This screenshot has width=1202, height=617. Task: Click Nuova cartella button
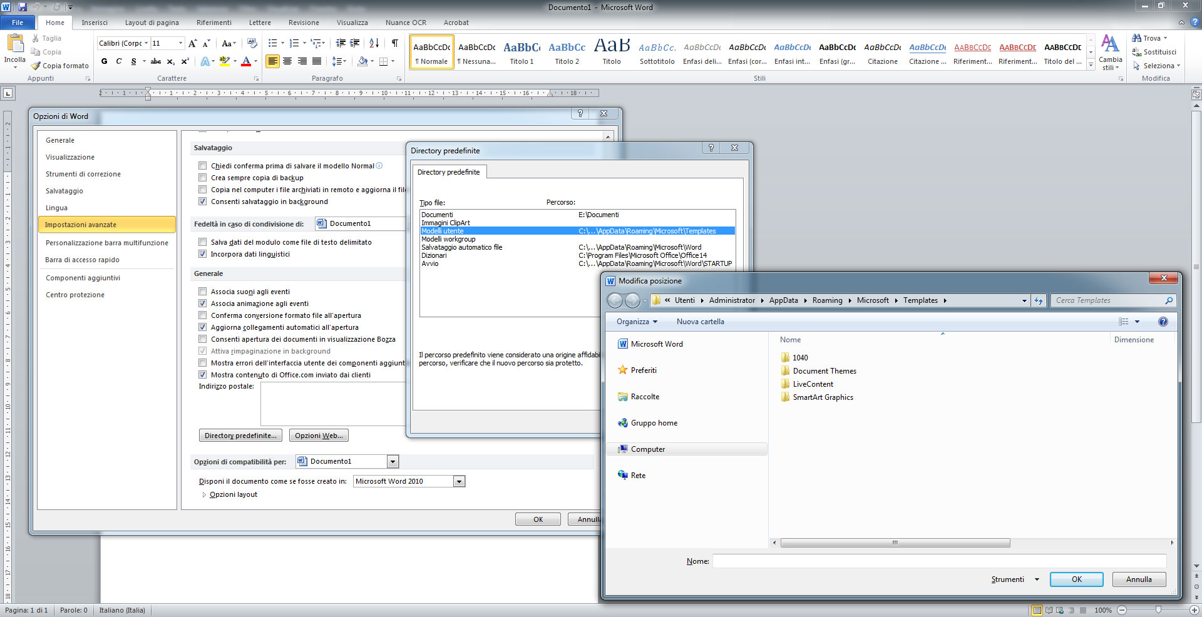point(700,322)
